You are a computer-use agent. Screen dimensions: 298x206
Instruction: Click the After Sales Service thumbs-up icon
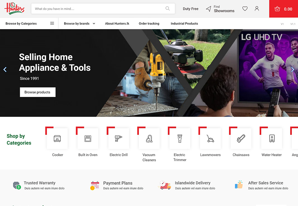tap(239, 184)
